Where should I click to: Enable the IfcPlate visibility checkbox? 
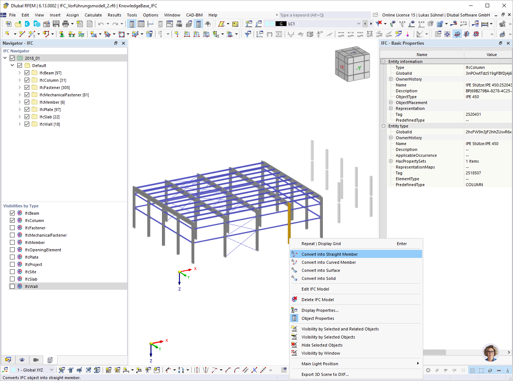(x=12, y=257)
